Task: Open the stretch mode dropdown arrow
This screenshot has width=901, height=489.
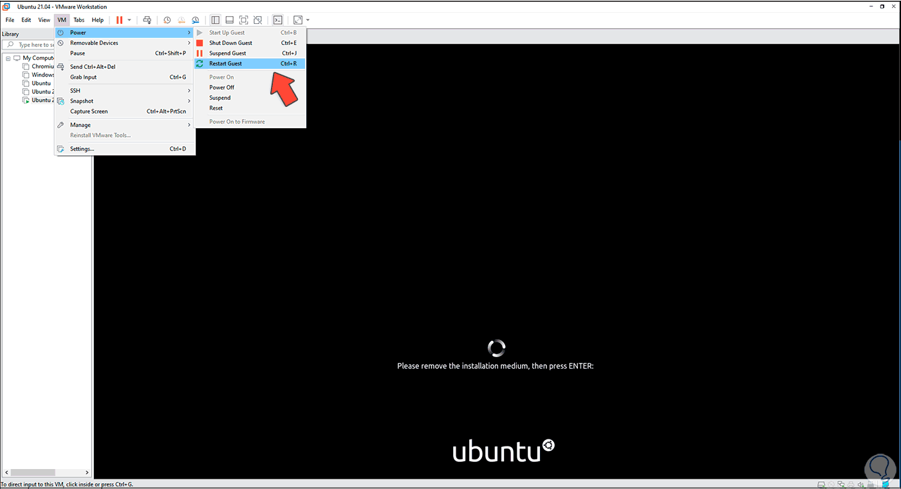Action: (308, 20)
